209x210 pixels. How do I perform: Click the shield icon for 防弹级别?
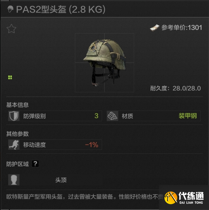(14, 116)
